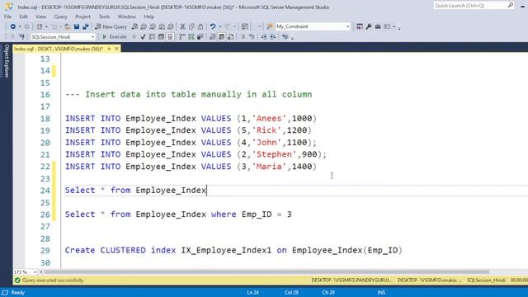Open the Properties wrench icon
This screenshot has height=297, width=528.
coord(369,26)
